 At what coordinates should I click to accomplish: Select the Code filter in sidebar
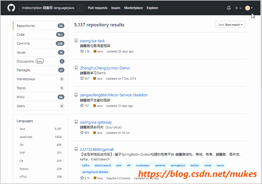(40, 34)
